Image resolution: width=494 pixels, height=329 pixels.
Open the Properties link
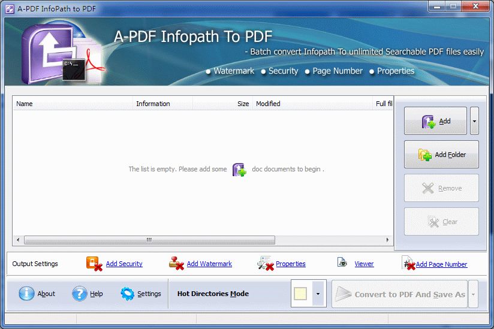[x=291, y=264]
